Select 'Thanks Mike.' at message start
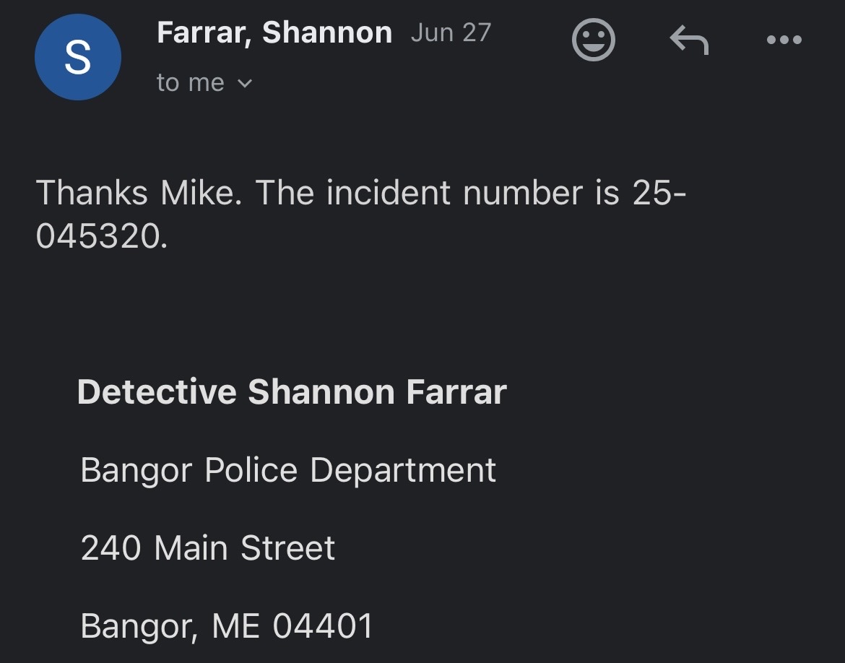 coord(139,192)
